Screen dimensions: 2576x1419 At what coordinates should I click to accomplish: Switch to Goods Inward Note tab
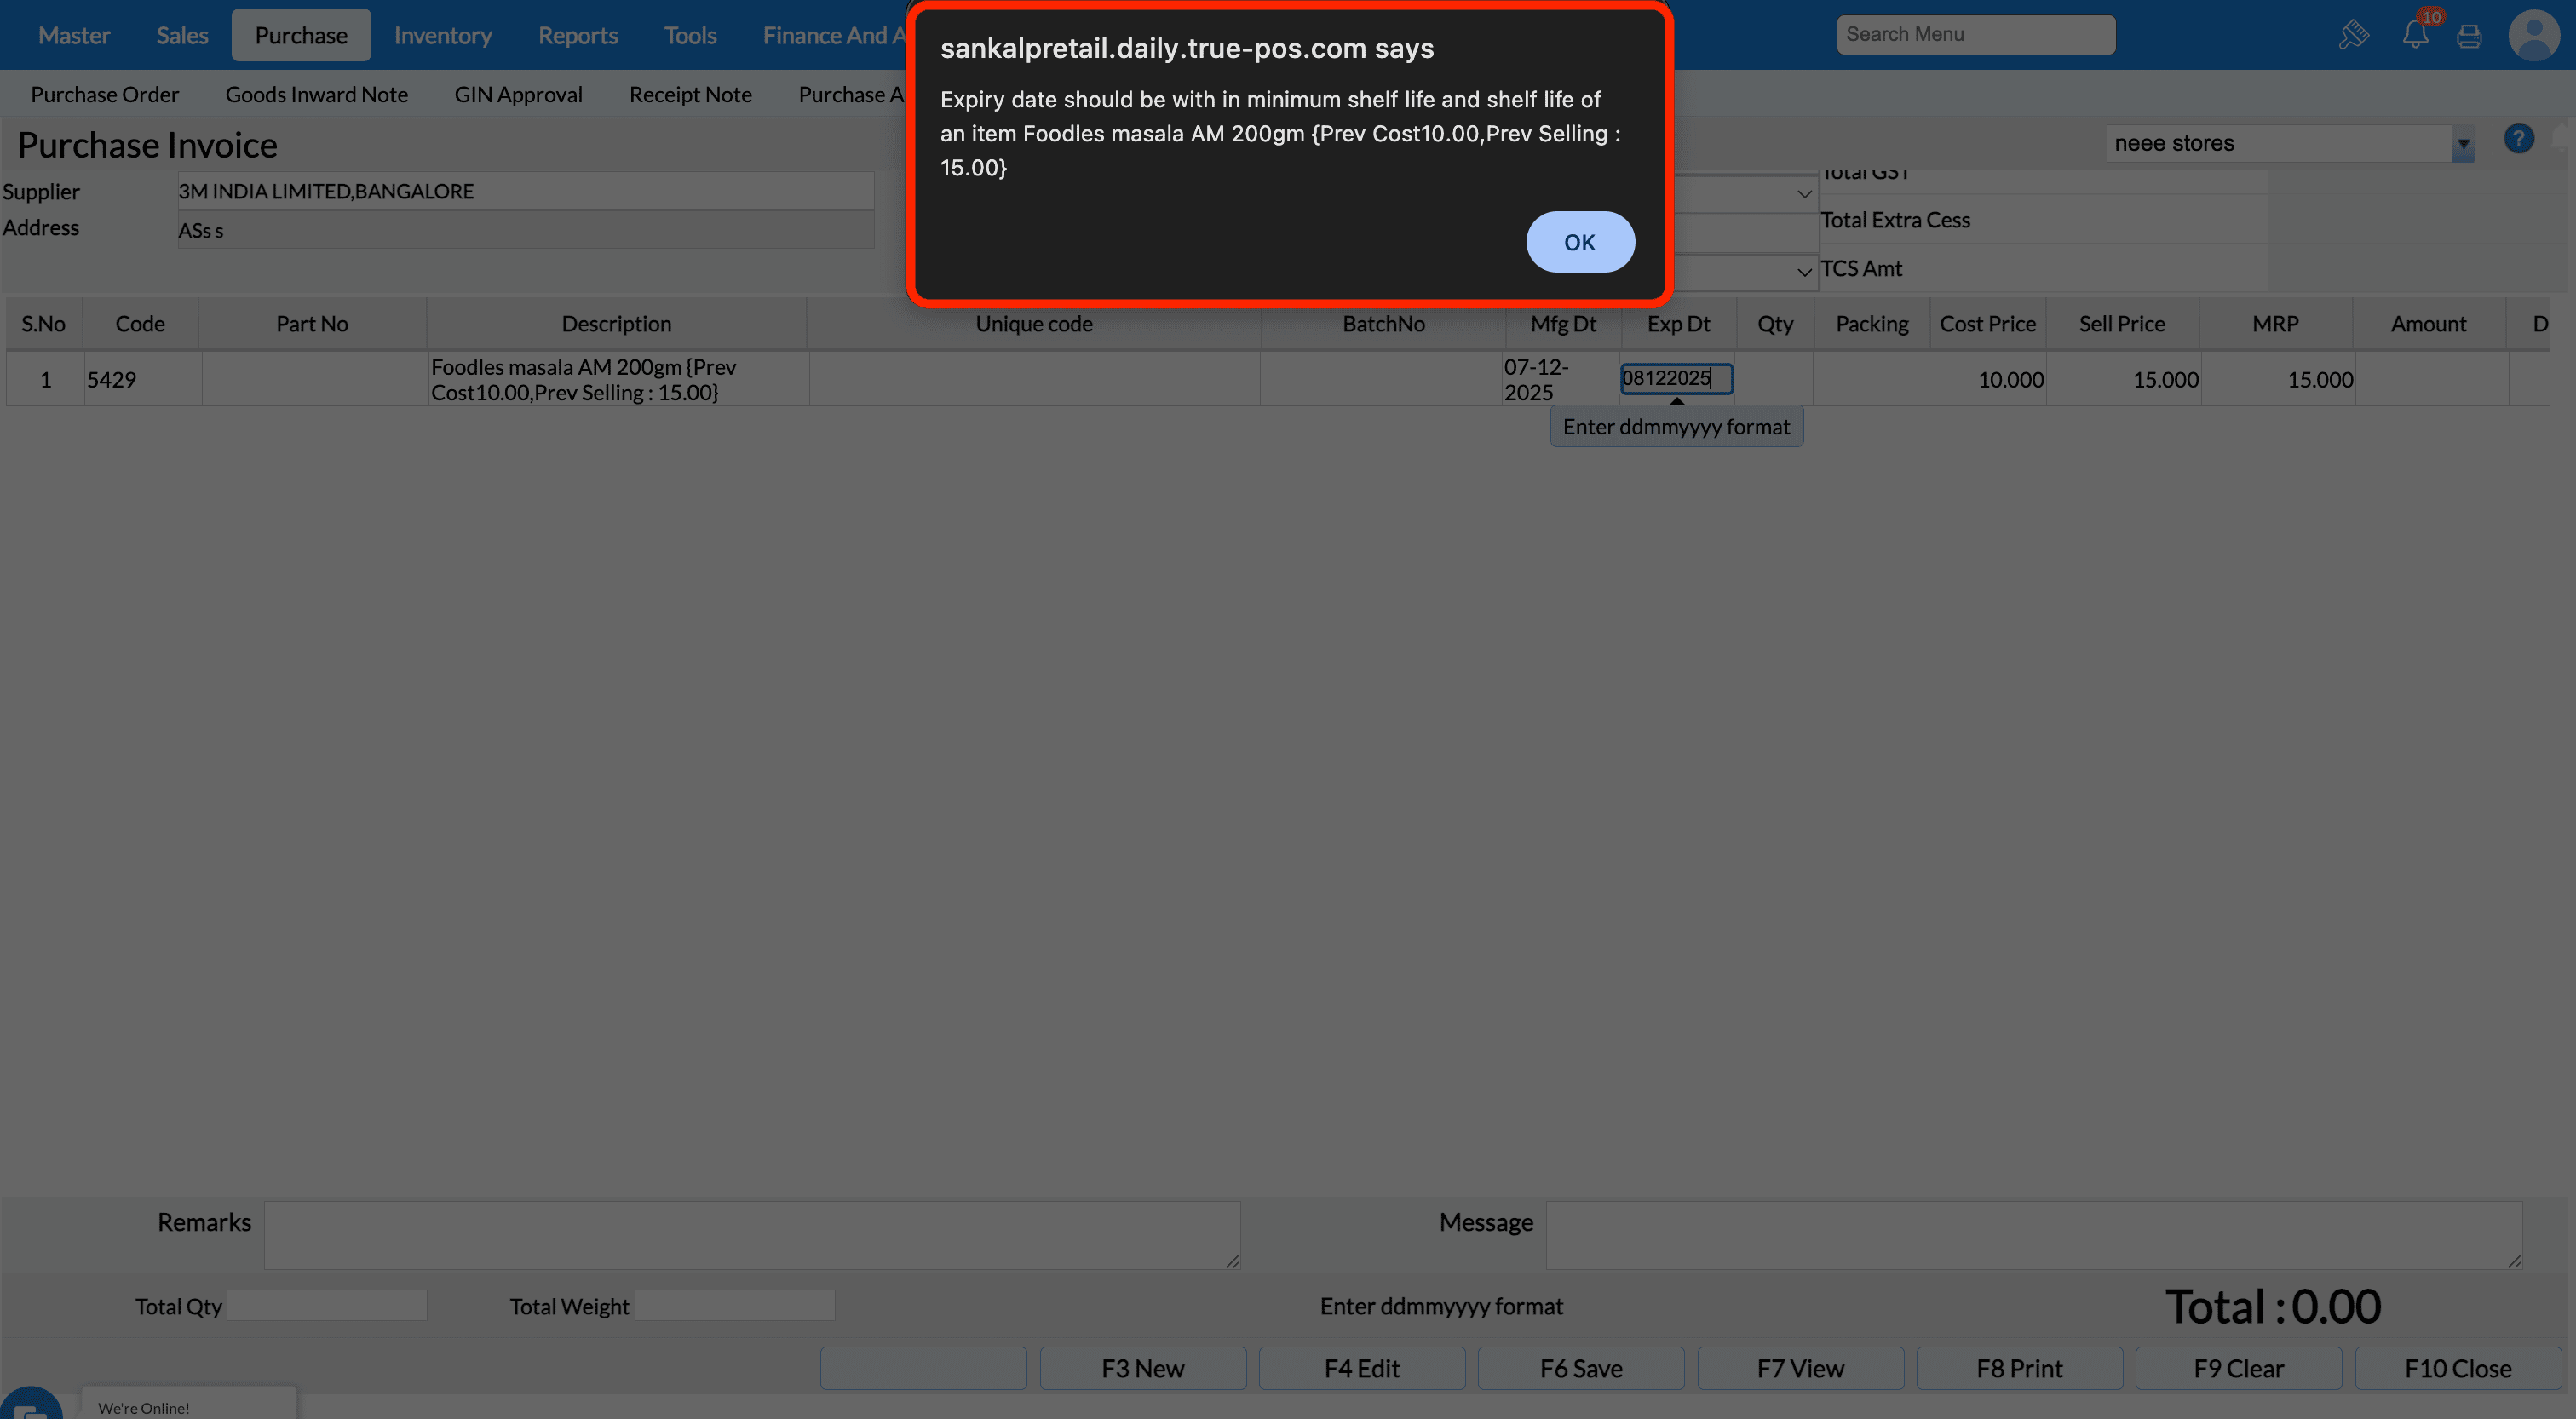coord(316,94)
